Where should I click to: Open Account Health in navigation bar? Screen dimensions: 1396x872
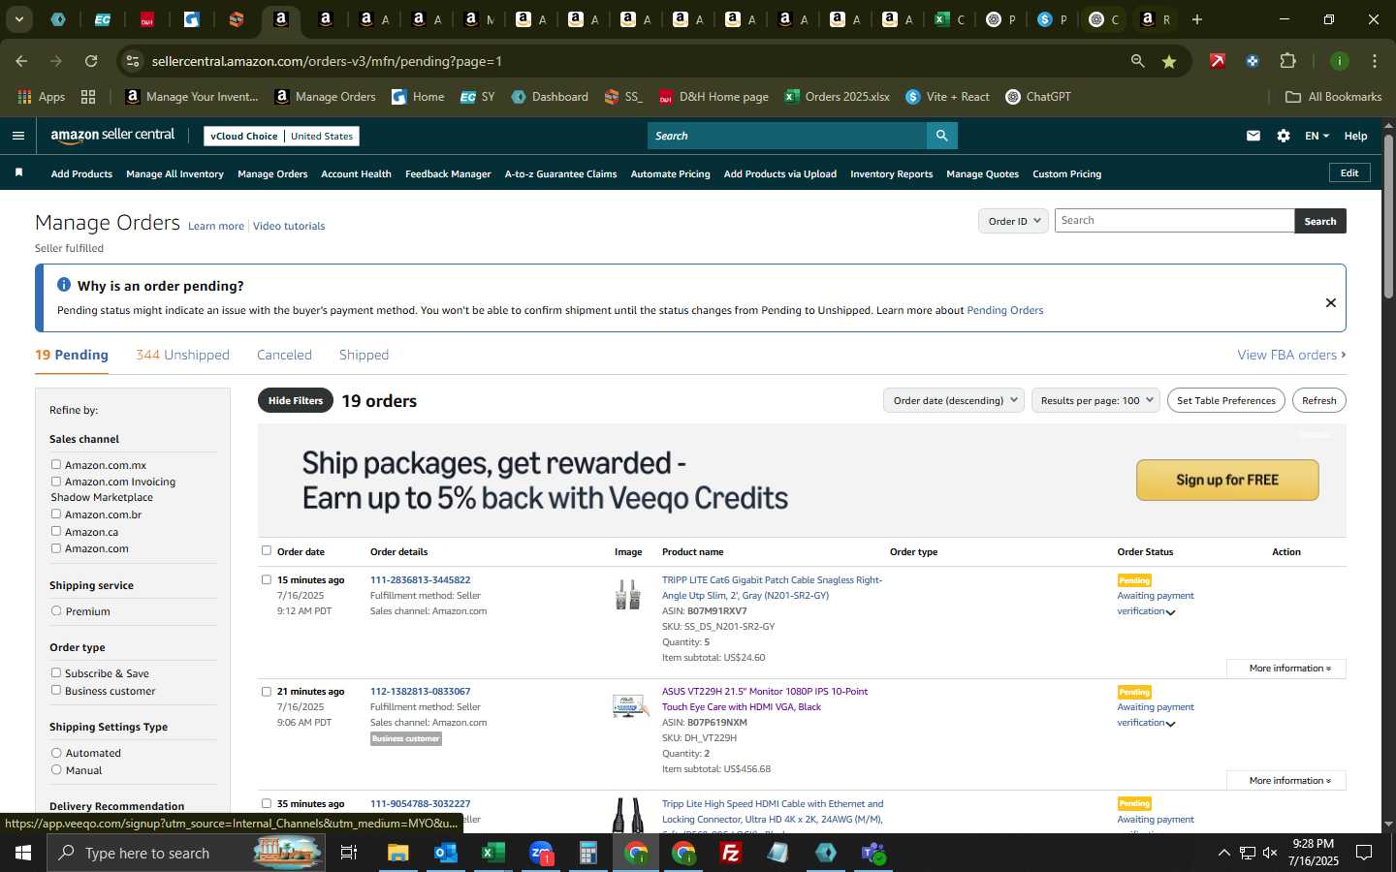pos(356,174)
